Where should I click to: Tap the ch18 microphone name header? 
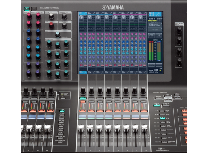91,13
